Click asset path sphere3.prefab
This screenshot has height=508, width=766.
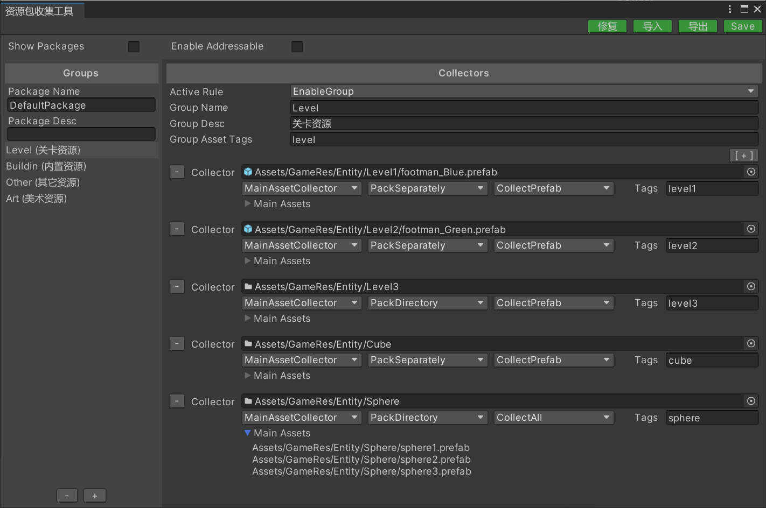click(x=361, y=471)
